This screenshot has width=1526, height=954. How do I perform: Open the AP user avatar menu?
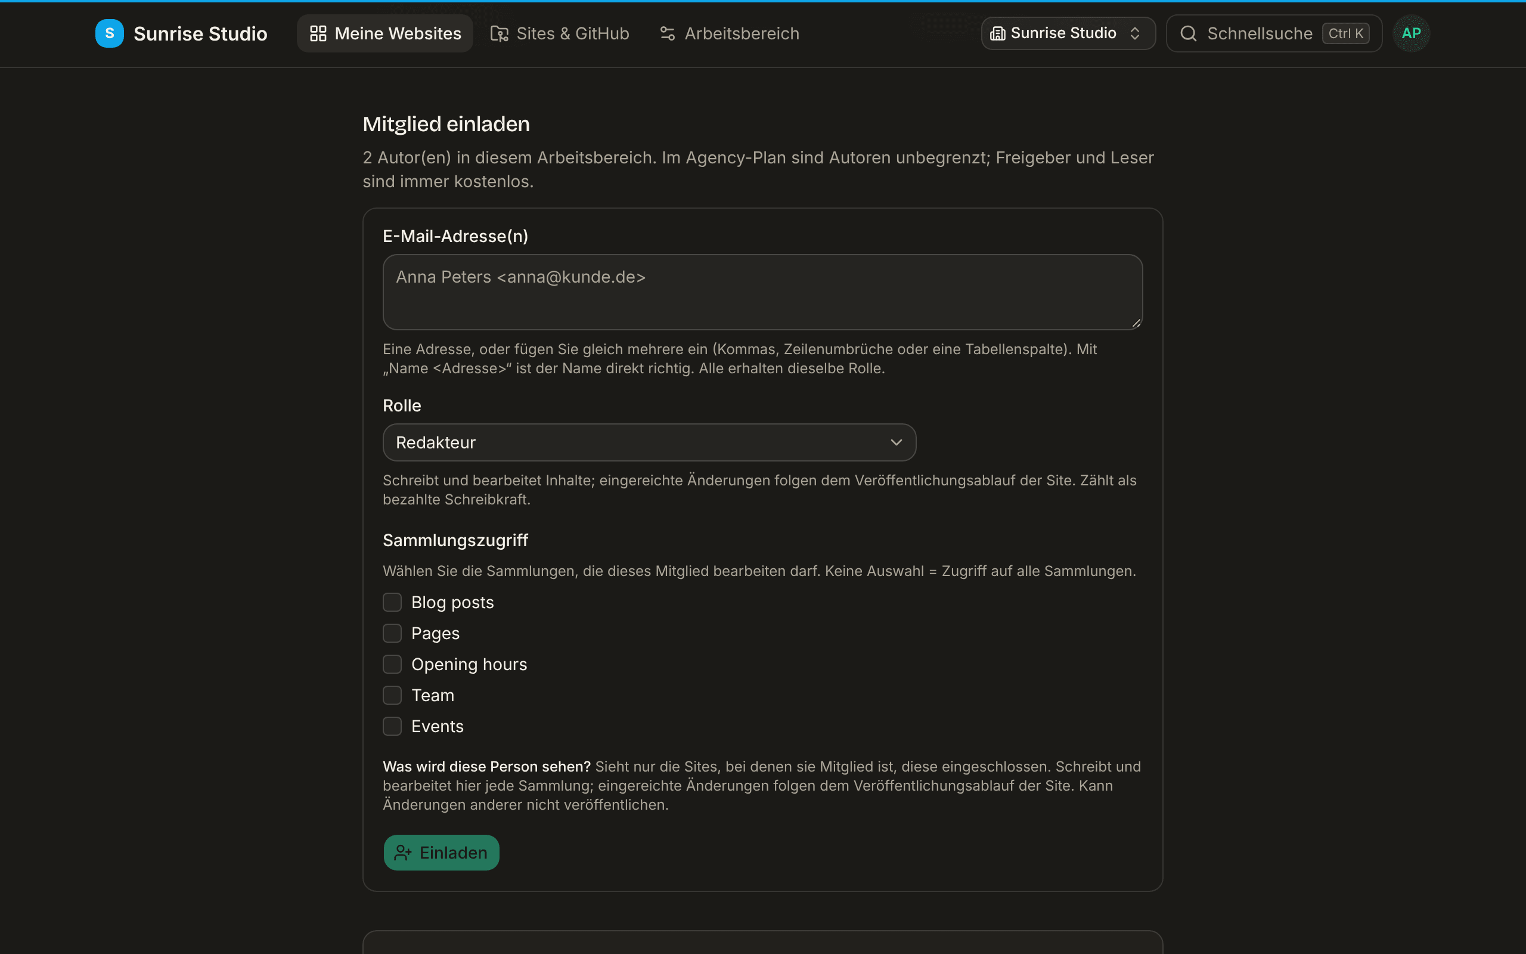pyautogui.click(x=1411, y=33)
